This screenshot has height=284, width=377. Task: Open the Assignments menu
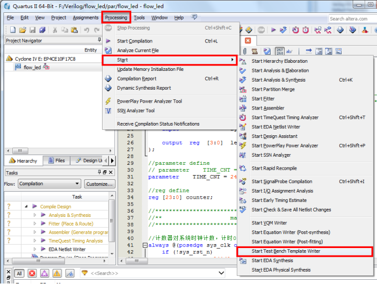(x=85, y=18)
